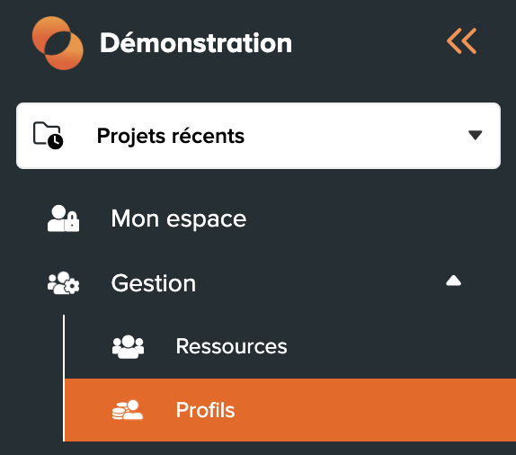Click the folder-with-clock icon
The width and height of the screenshot is (516, 455).
click(48, 136)
